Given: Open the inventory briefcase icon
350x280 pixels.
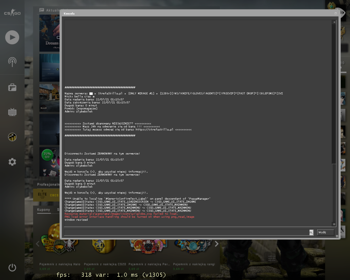Looking at the screenshot, I should coord(12,87).
